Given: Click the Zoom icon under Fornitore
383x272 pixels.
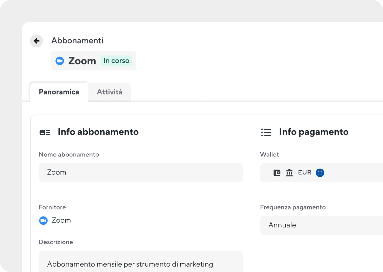Looking at the screenshot, I should 44,221.
